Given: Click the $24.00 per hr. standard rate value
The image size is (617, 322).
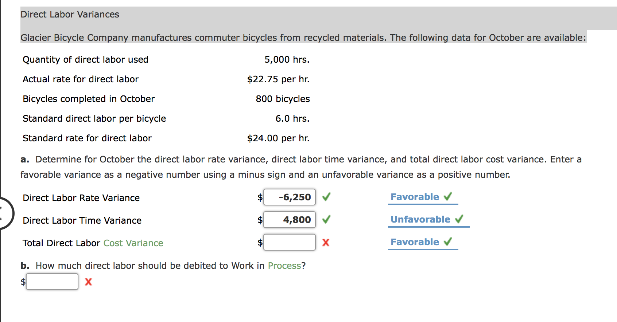Looking at the screenshot, I should (278, 138).
